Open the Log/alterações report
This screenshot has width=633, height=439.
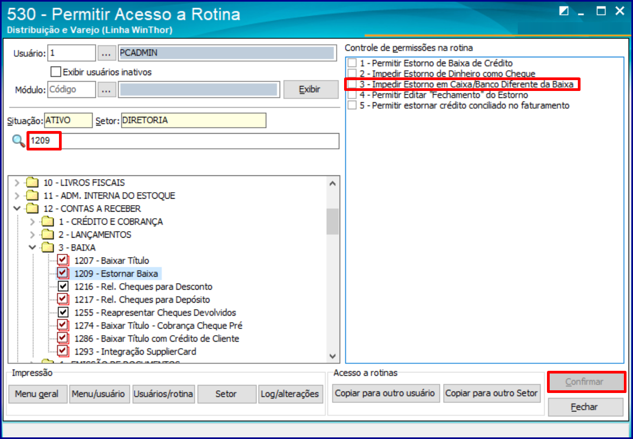pos(291,394)
